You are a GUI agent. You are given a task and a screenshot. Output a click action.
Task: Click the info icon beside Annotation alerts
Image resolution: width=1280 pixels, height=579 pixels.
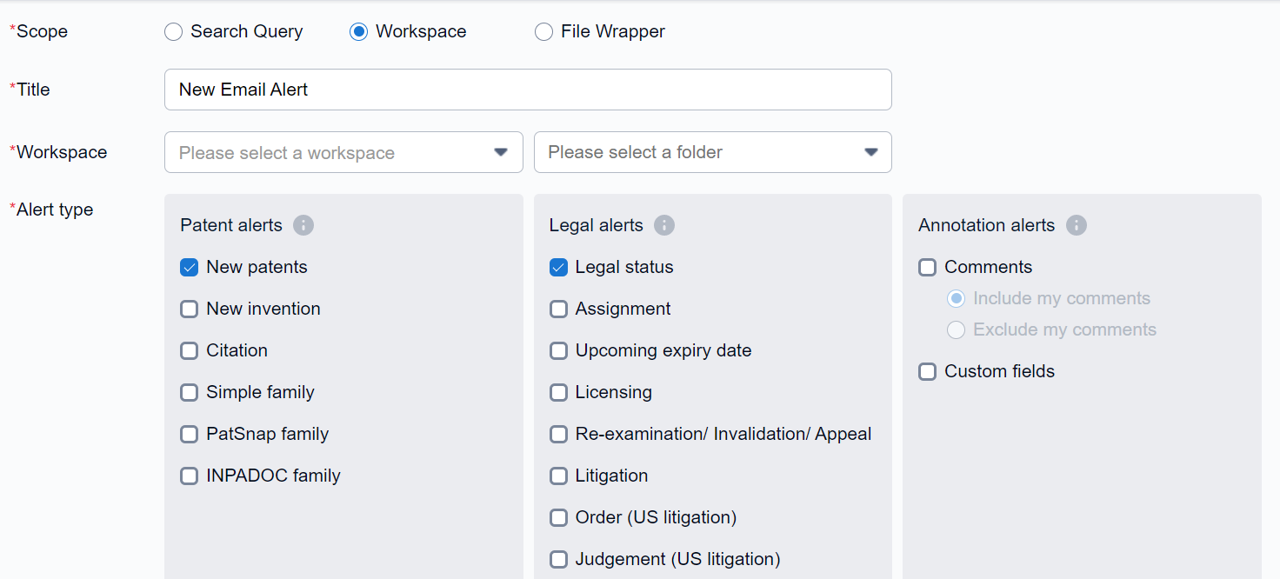(1076, 225)
